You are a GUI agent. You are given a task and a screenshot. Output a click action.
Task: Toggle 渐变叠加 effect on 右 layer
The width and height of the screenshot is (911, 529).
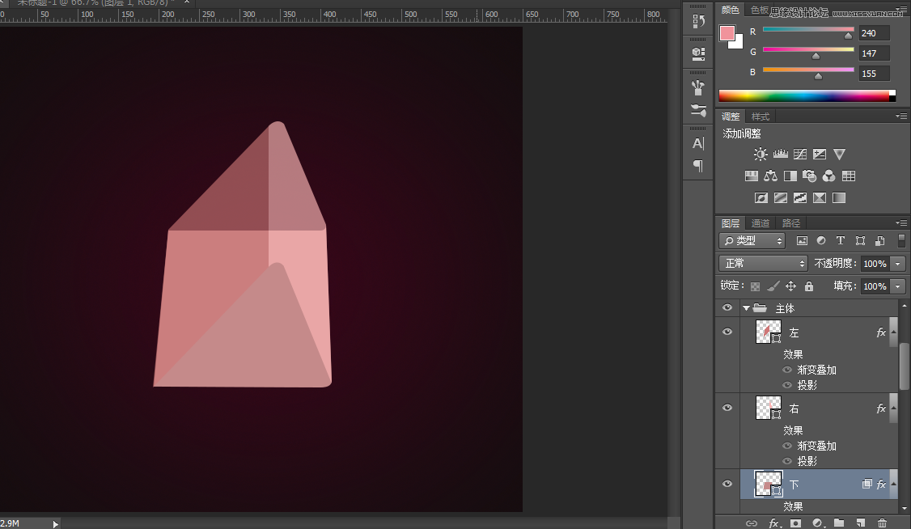click(787, 446)
